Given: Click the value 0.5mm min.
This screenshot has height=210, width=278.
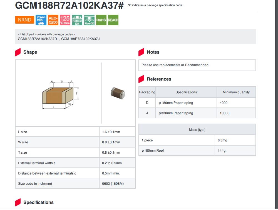Looking at the screenshot, I should [111, 173].
